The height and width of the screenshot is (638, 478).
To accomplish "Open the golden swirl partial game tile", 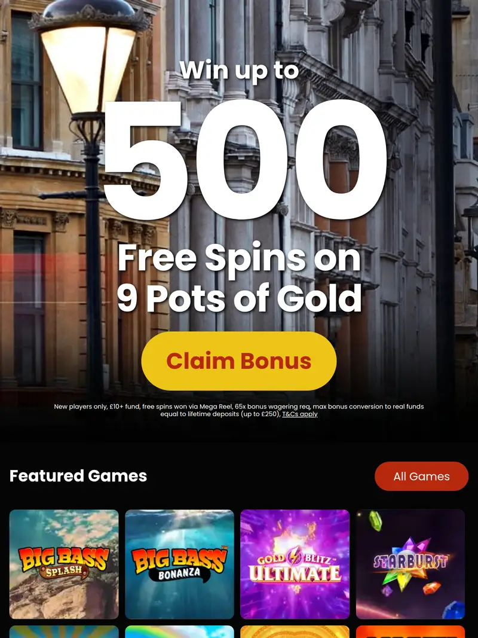I will click(295, 632).
